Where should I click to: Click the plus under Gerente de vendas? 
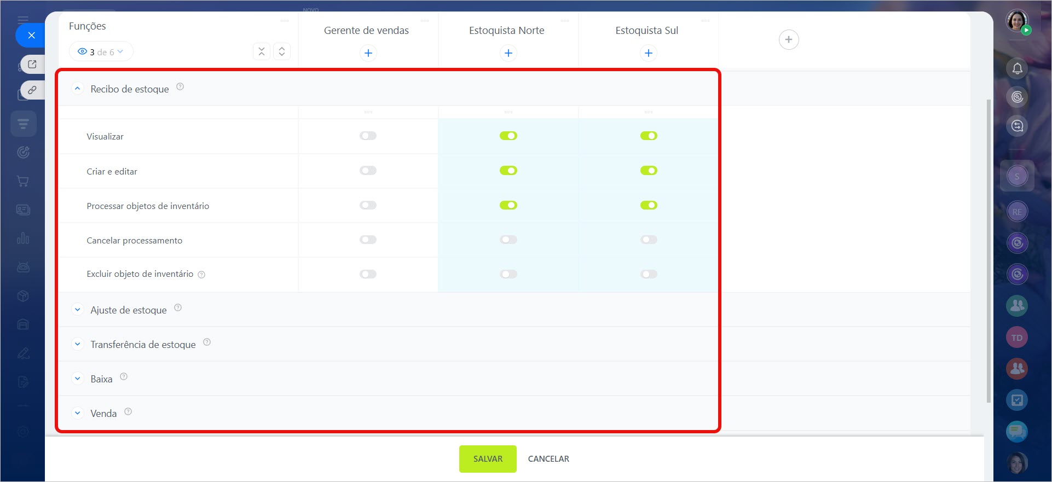(368, 53)
